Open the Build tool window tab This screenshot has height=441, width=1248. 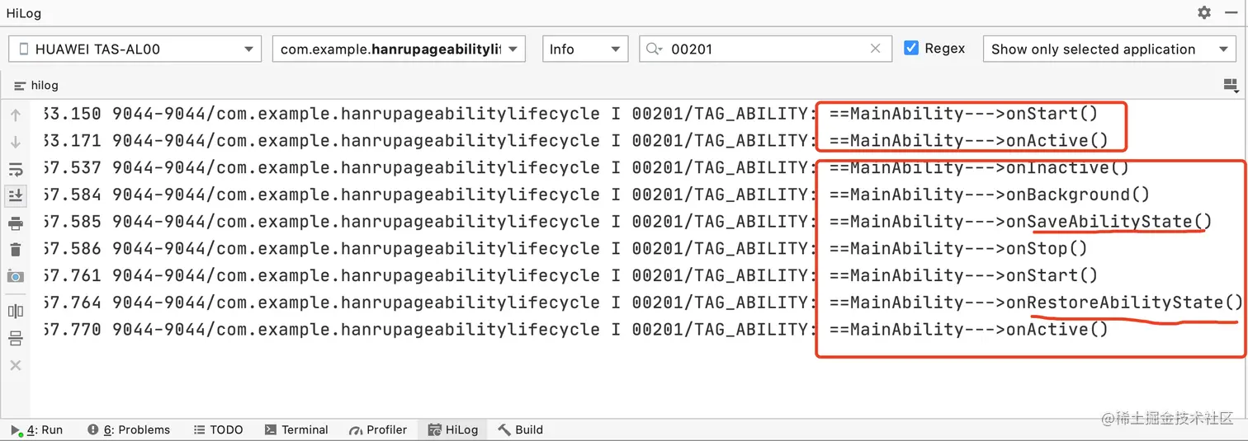point(520,429)
